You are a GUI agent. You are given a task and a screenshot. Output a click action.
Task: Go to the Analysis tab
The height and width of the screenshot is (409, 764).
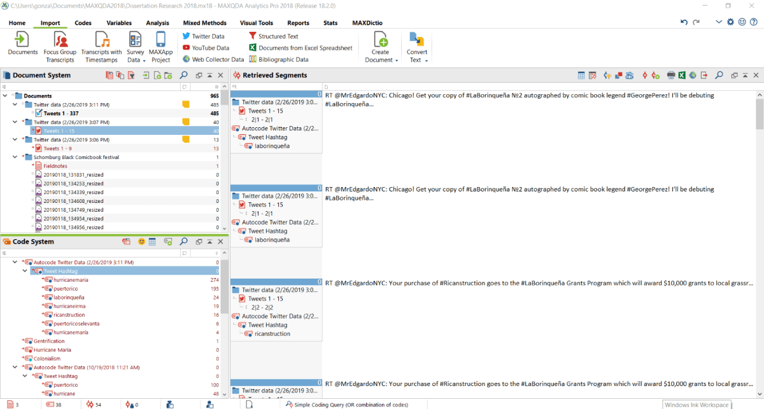pos(157,23)
